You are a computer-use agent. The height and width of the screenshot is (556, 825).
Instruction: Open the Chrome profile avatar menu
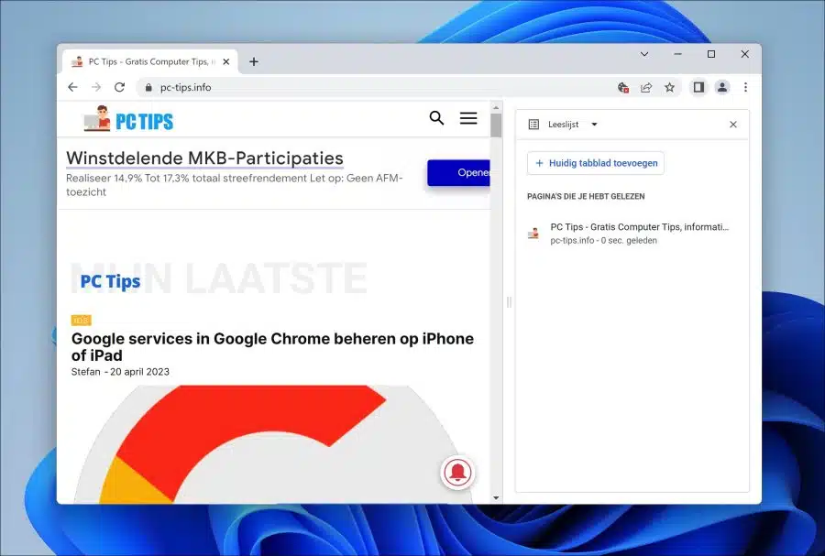point(722,87)
